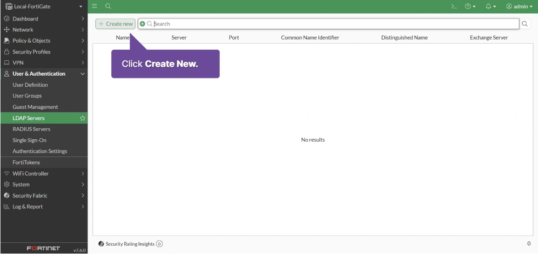Click the v7.6.0 version label

(x=79, y=250)
